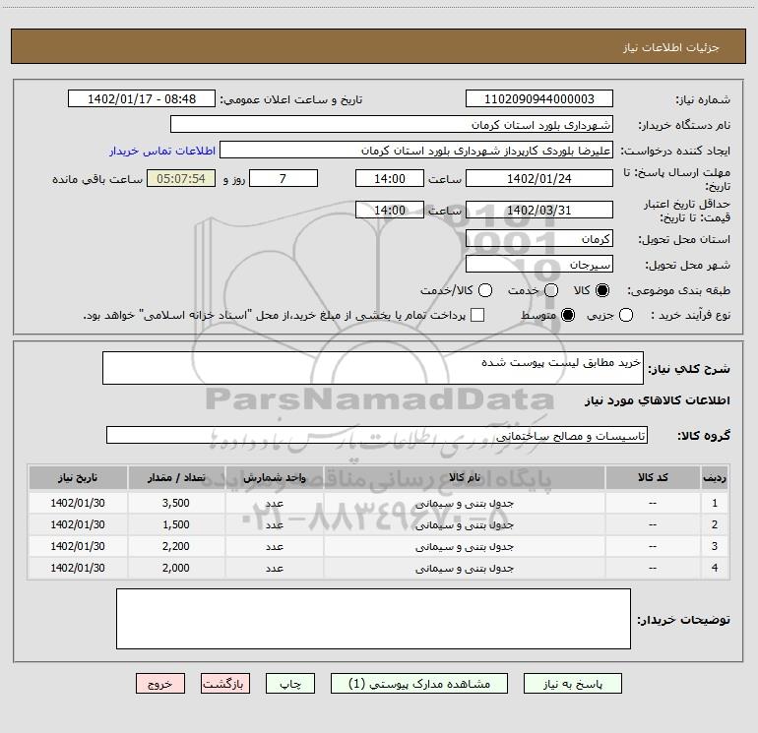Click the پاسخ به نیاز button

[x=573, y=683]
